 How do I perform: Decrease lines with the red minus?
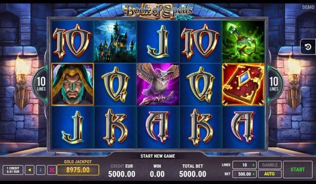click(236, 165)
